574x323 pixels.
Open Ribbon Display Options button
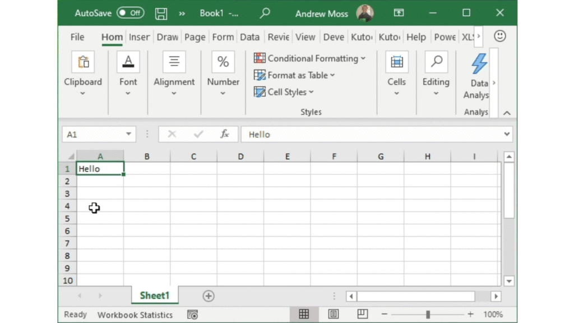(399, 13)
